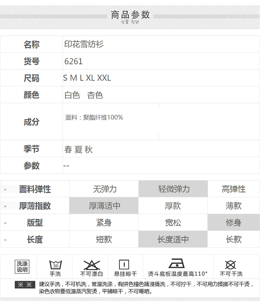Click the -- value in 参数 row
The height and width of the screenshot is (301, 260).
point(66,166)
